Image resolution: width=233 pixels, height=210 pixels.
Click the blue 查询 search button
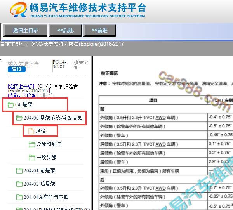[x=17, y=69]
